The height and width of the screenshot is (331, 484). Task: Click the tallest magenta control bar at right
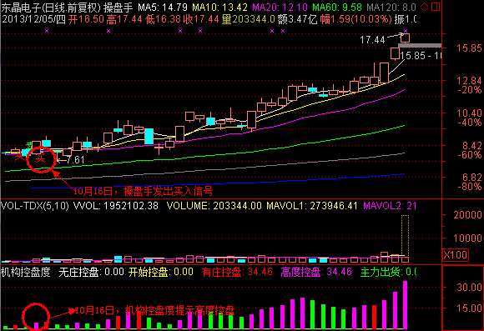(x=406, y=305)
